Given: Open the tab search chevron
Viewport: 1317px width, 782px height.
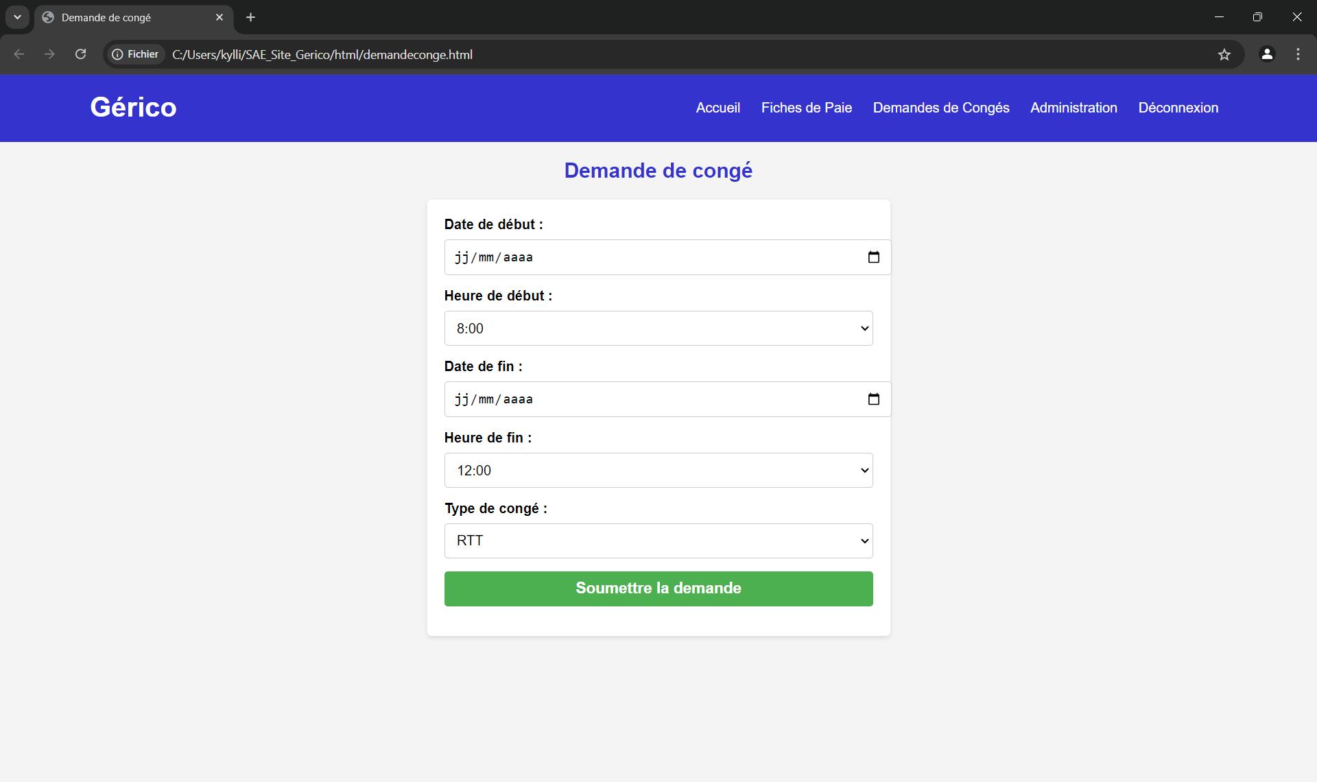Looking at the screenshot, I should tap(17, 17).
